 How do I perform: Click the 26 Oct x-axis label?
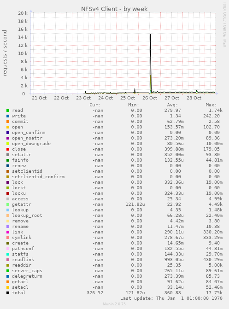click(150, 98)
